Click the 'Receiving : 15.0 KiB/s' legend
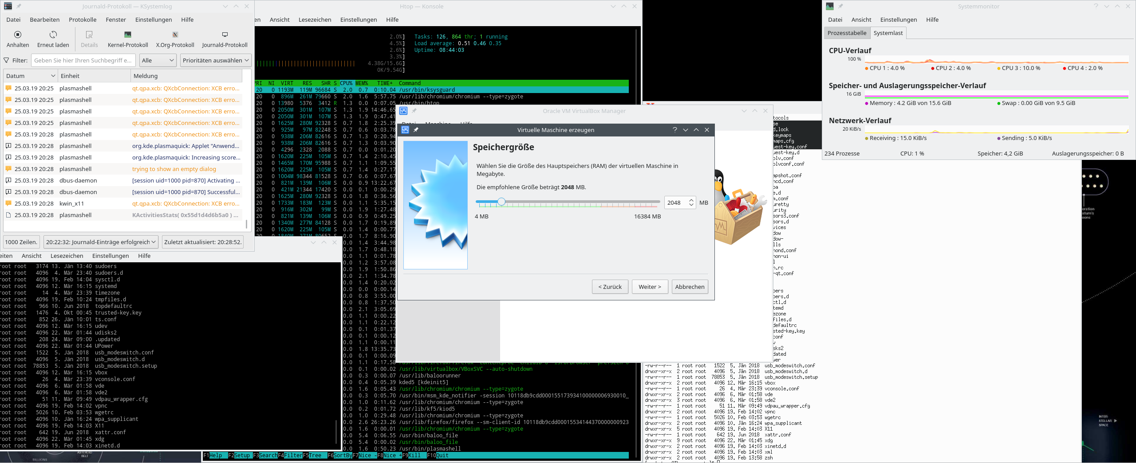The height and width of the screenshot is (463, 1136). click(895, 138)
